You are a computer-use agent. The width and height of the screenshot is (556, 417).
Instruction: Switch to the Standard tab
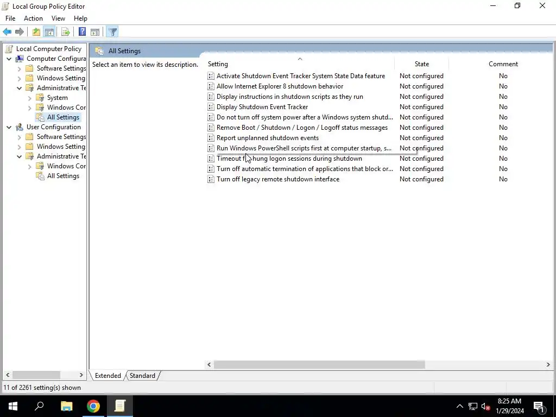142,376
